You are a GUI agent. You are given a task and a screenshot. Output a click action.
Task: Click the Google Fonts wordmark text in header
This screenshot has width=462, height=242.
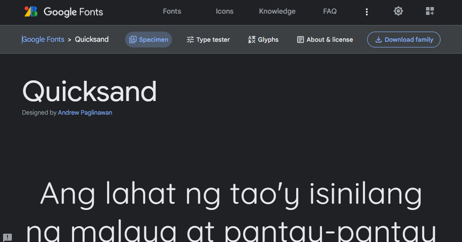73,12
